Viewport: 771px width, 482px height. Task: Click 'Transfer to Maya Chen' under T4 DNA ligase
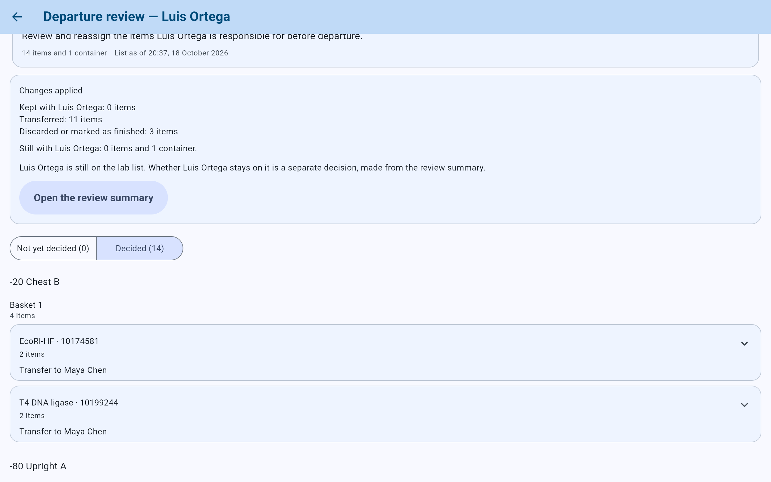click(x=63, y=432)
